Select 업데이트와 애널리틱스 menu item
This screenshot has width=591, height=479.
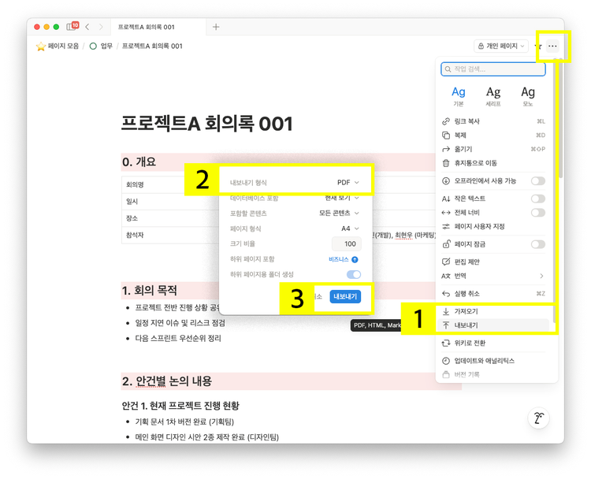(493, 361)
